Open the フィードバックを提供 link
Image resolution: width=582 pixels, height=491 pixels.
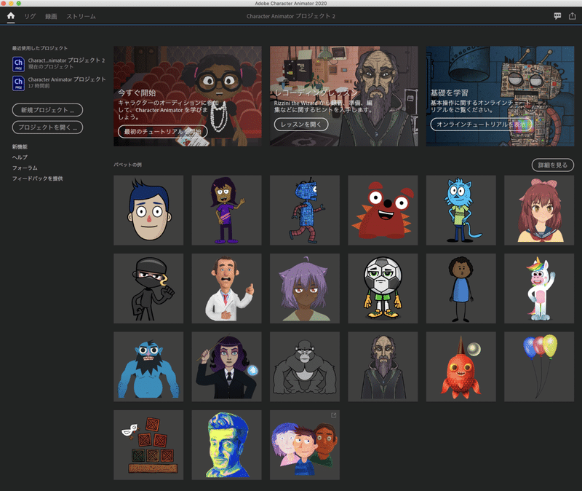click(38, 178)
